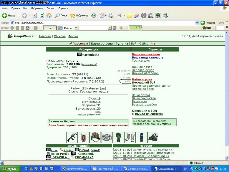This screenshot has height=172, width=229.
Task: Open the Чат link
Action: pos(154,44)
